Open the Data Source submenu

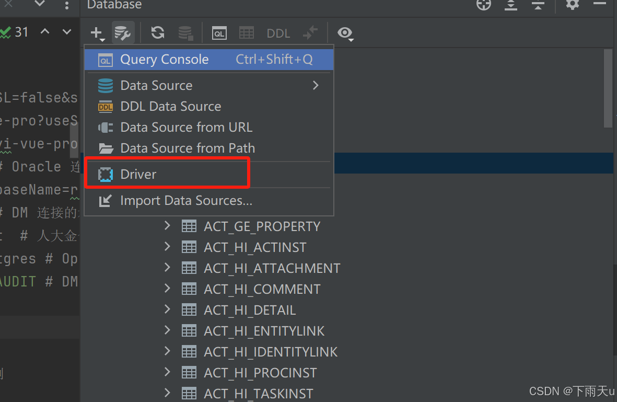(209, 85)
